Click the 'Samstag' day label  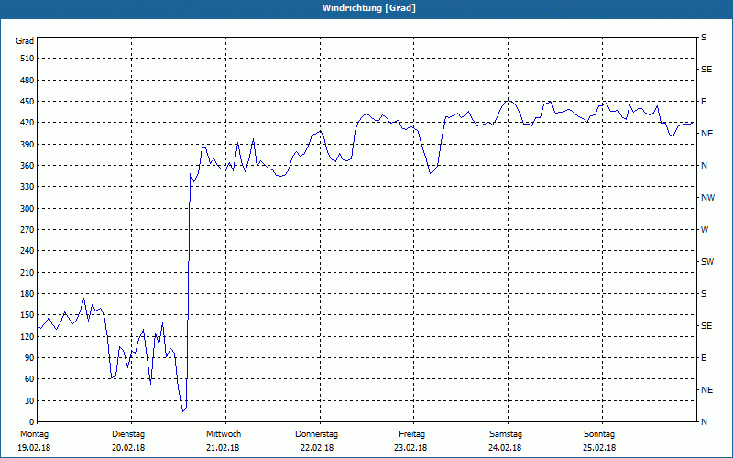coord(506,434)
